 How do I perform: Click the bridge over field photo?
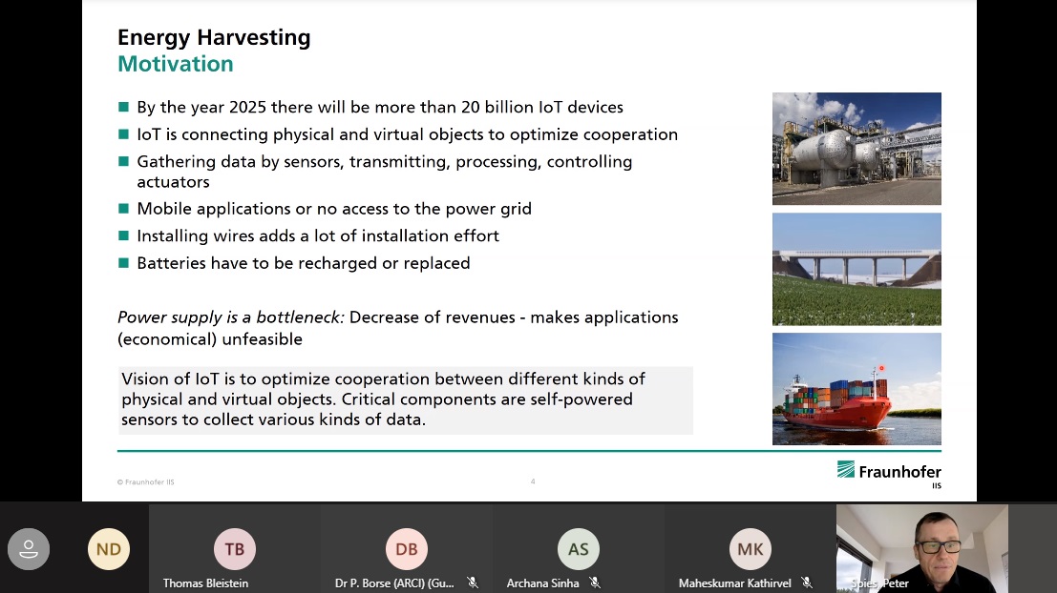coord(856,269)
